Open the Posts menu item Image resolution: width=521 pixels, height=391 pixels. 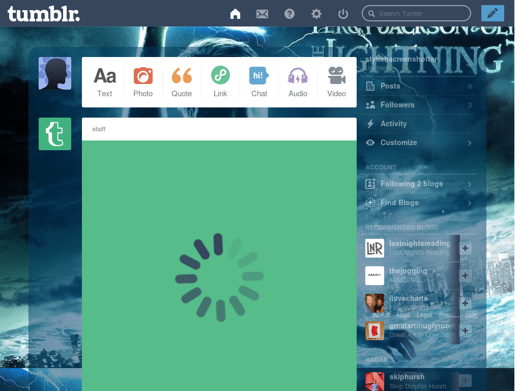click(418, 86)
